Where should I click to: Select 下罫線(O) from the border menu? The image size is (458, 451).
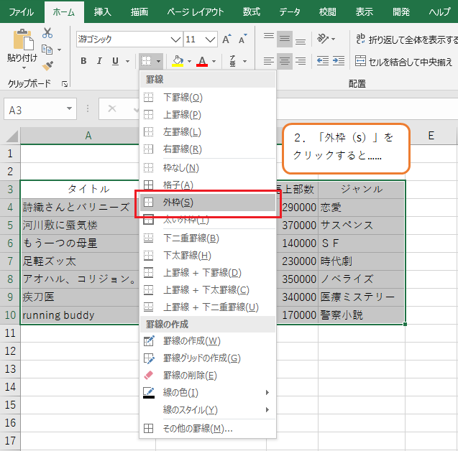coord(208,97)
